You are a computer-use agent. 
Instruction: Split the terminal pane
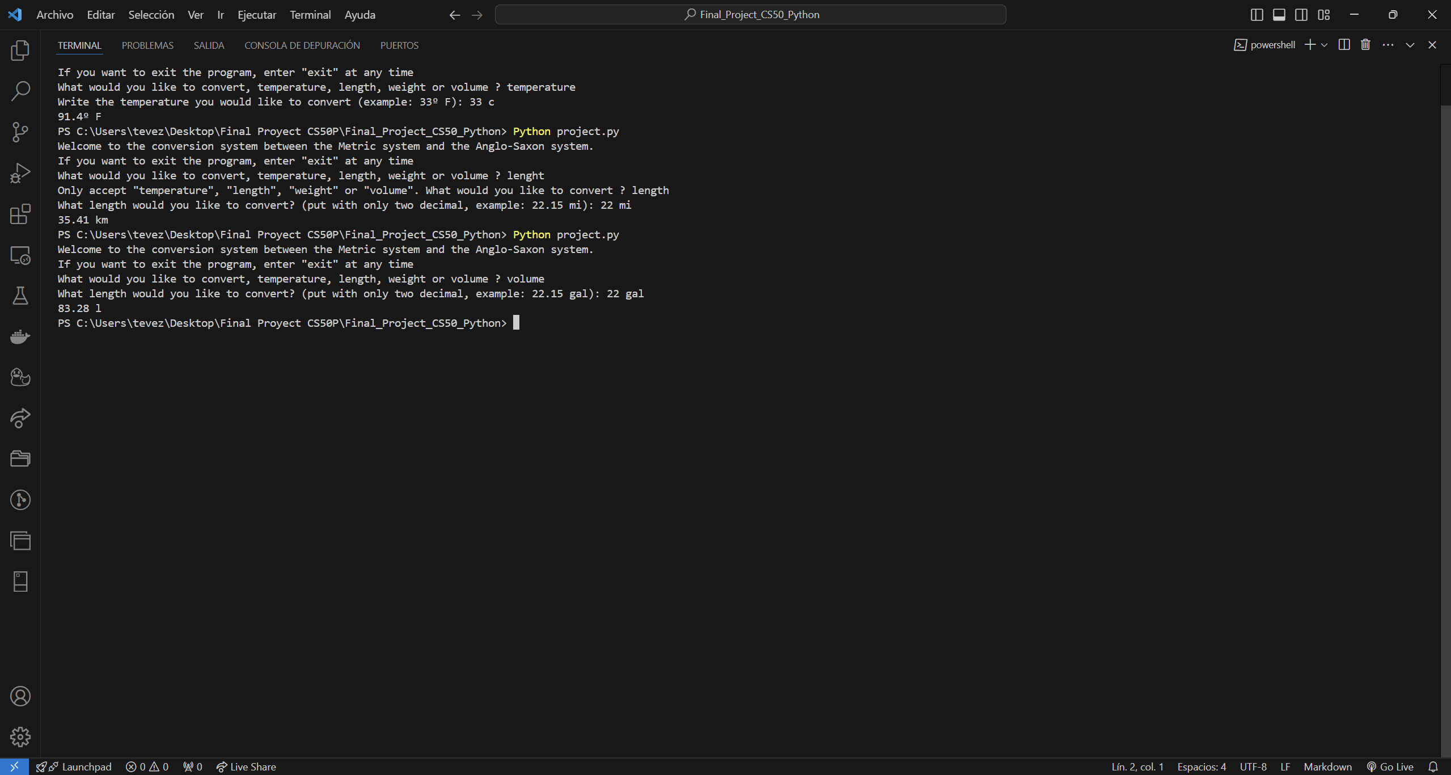[x=1344, y=45]
